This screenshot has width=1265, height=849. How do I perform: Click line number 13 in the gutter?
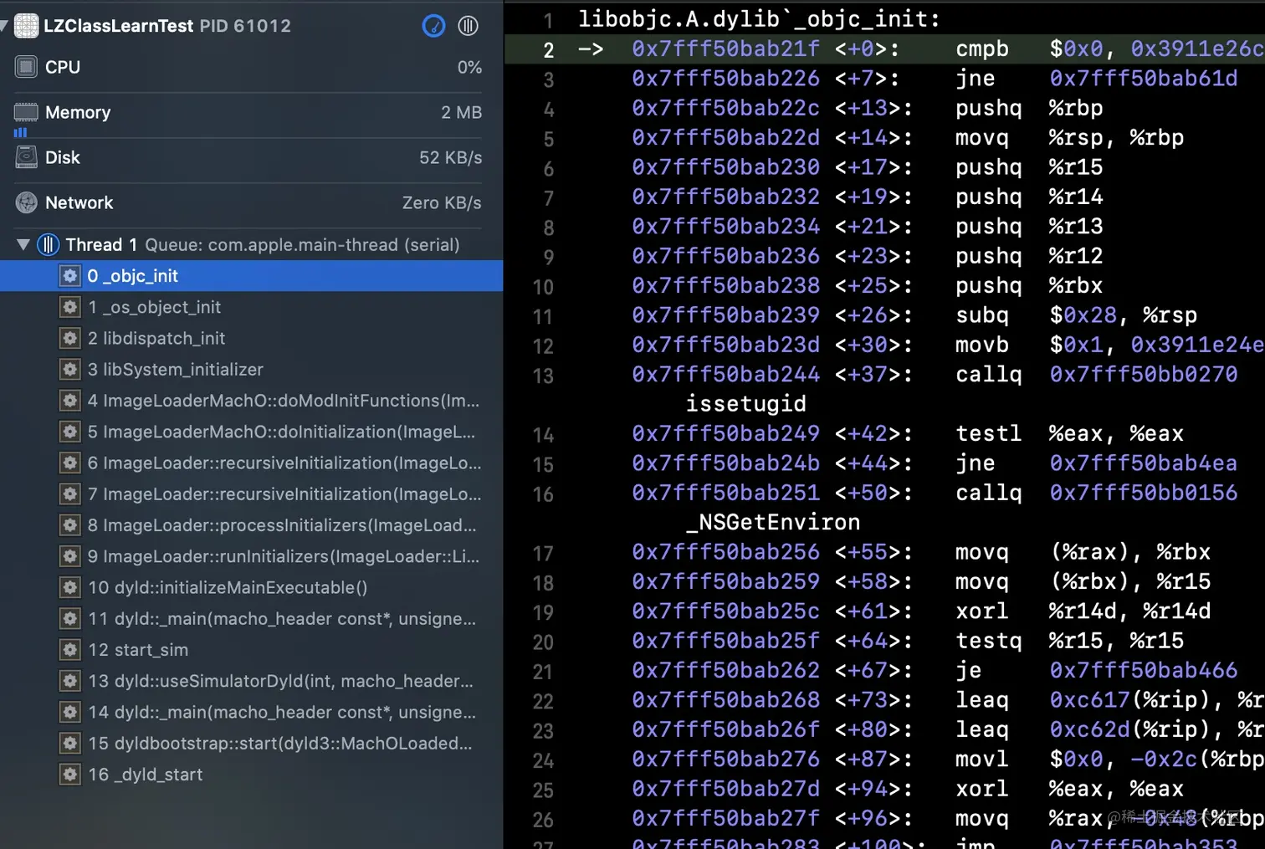tap(543, 376)
